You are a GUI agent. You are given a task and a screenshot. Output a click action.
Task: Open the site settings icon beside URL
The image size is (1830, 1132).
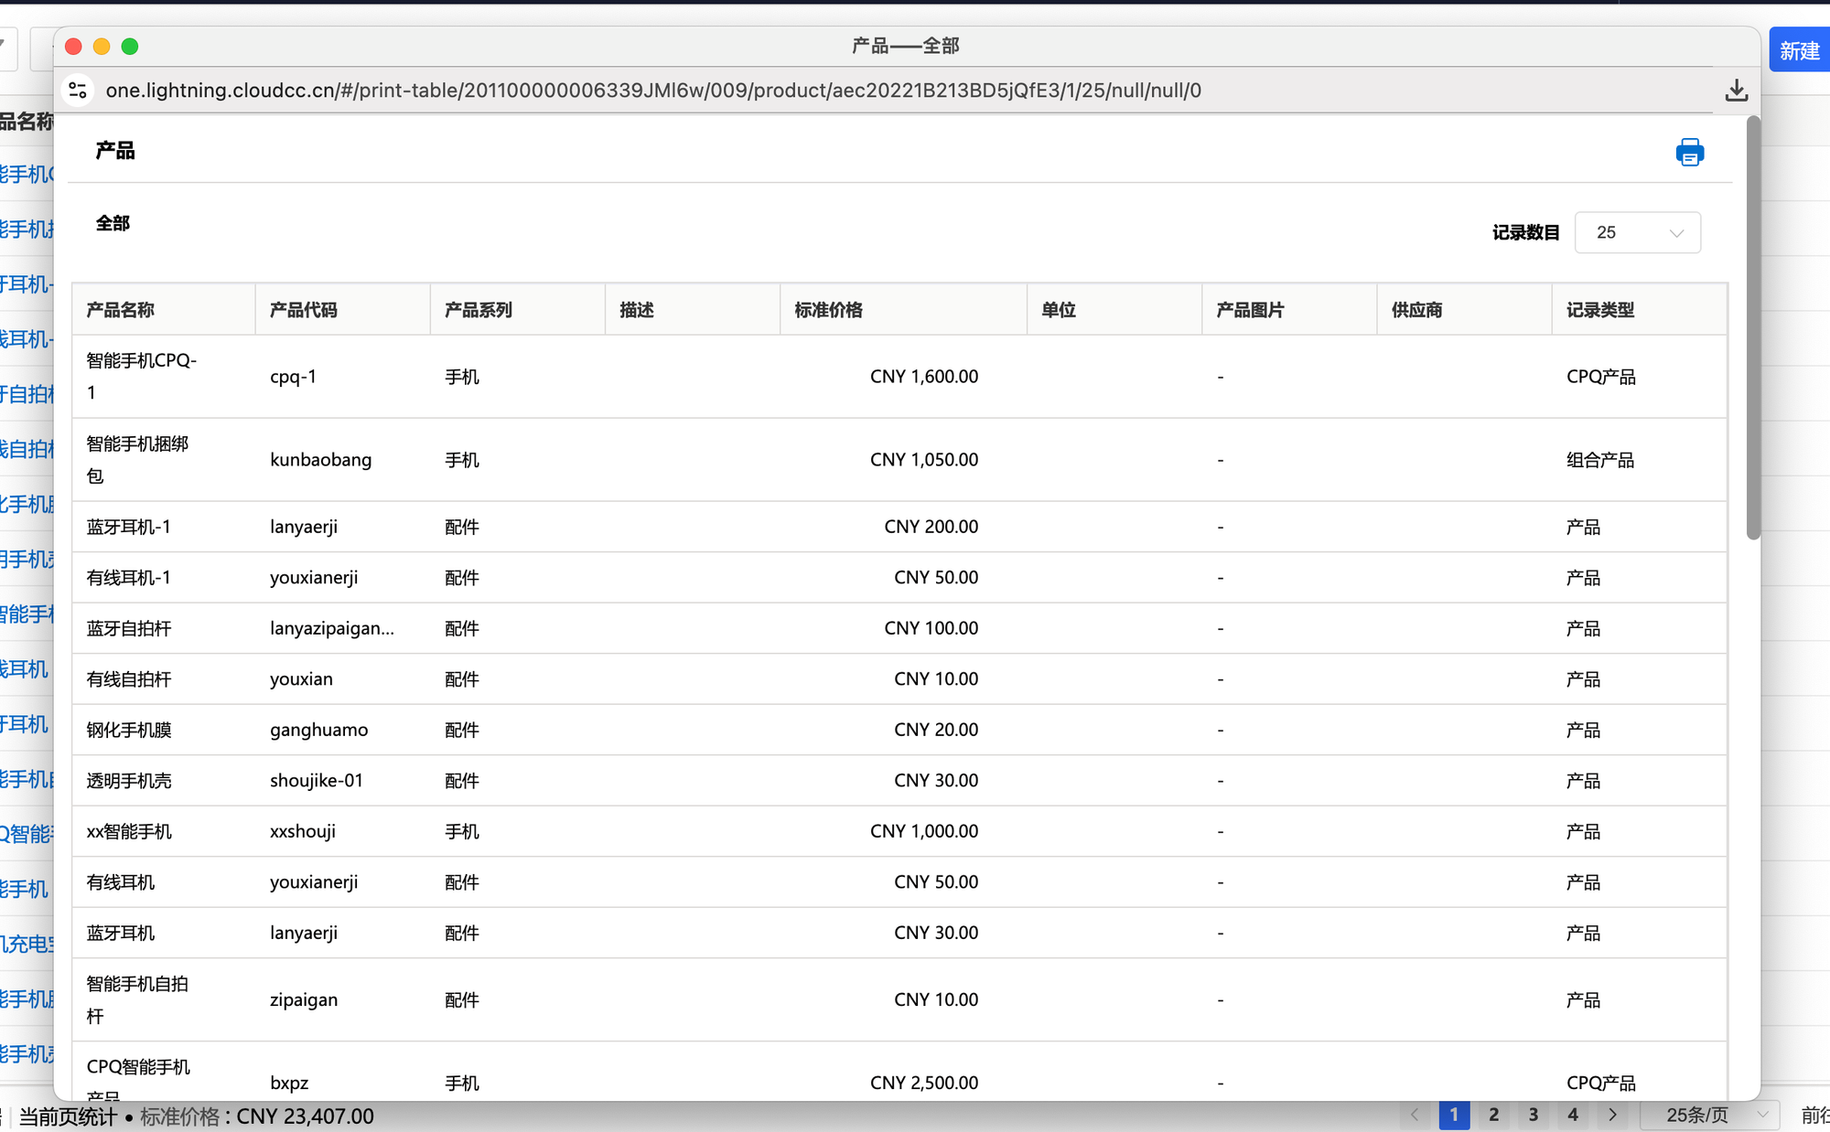(x=79, y=91)
